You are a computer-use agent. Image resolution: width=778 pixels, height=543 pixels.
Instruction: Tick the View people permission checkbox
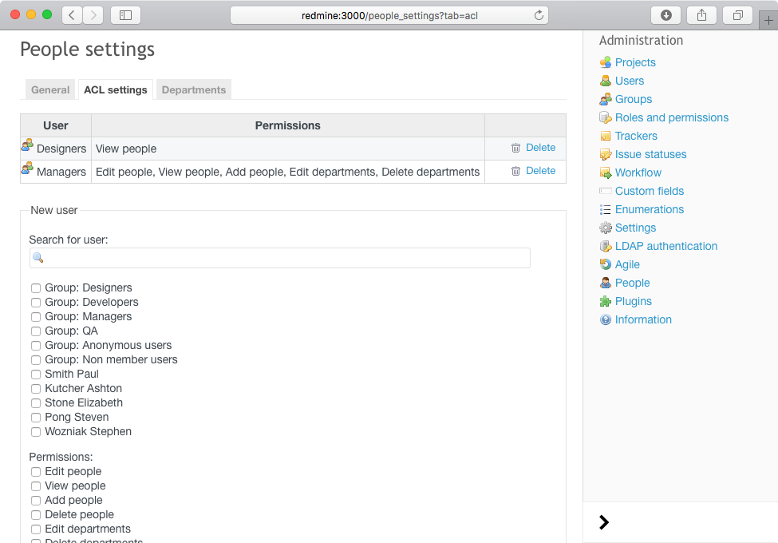coord(36,486)
